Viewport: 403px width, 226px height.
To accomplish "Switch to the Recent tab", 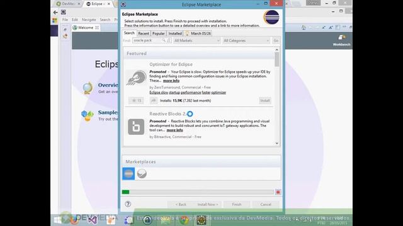I will (x=144, y=33).
